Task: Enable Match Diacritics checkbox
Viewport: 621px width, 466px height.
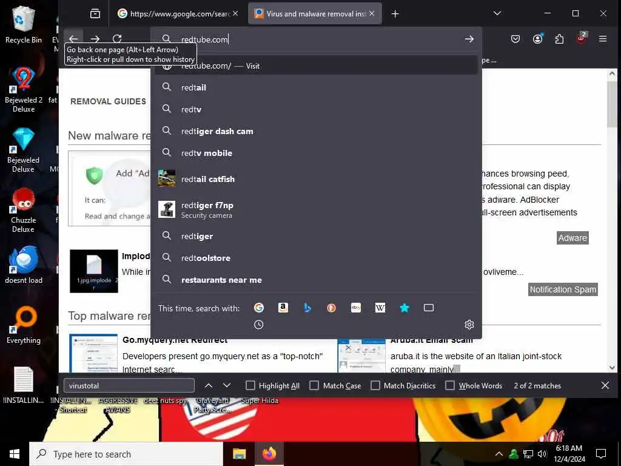Action: pos(375,385)
